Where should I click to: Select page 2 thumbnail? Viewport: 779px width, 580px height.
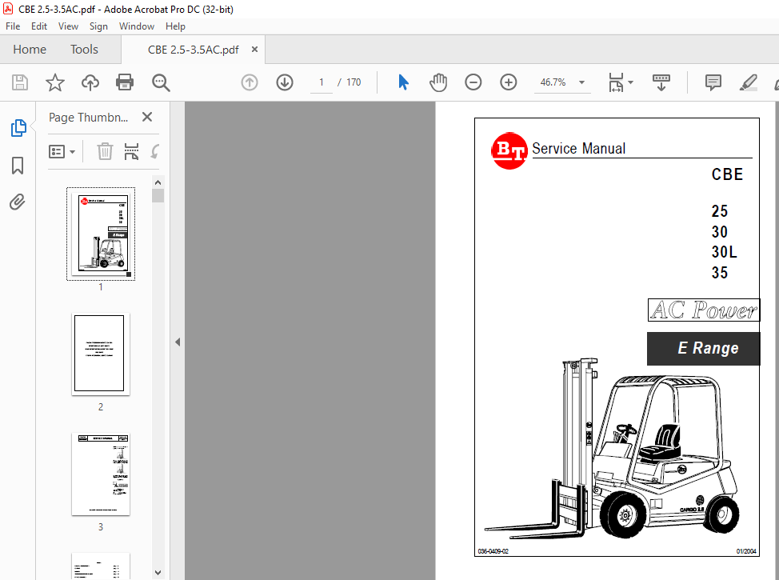(101, 354)
